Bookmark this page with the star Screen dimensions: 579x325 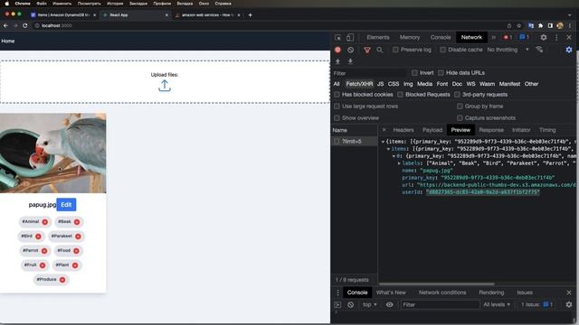tap(518, 25)
